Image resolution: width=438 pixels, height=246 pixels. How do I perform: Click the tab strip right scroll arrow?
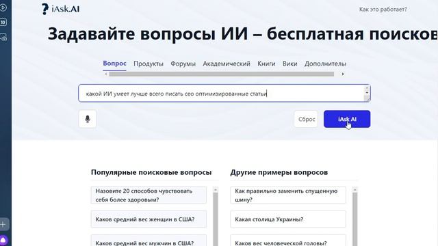pos(343,74)
